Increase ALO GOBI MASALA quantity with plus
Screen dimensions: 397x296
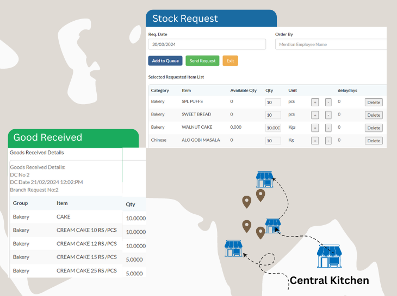pyautogui.click(x=315, y=141)
